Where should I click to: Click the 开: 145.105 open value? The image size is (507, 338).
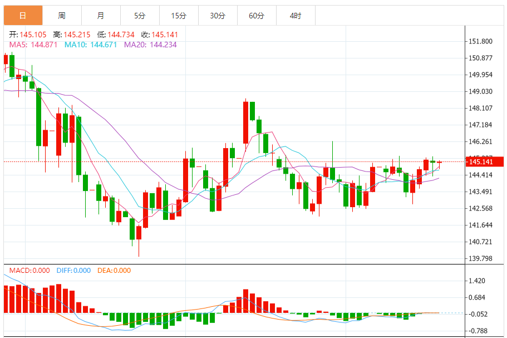(28, 35)
